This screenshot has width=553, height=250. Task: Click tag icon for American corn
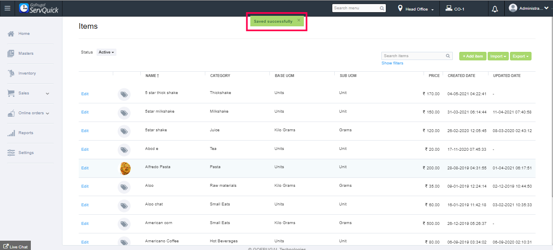124,224
